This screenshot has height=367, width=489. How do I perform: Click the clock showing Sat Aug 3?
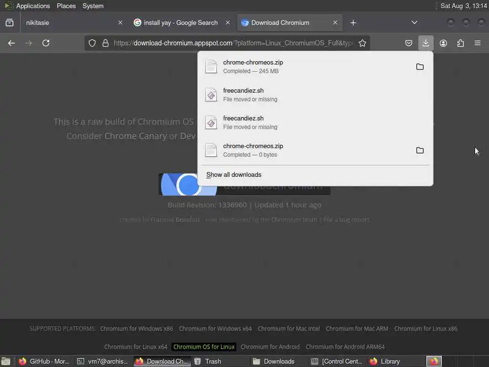pos(463,6)
